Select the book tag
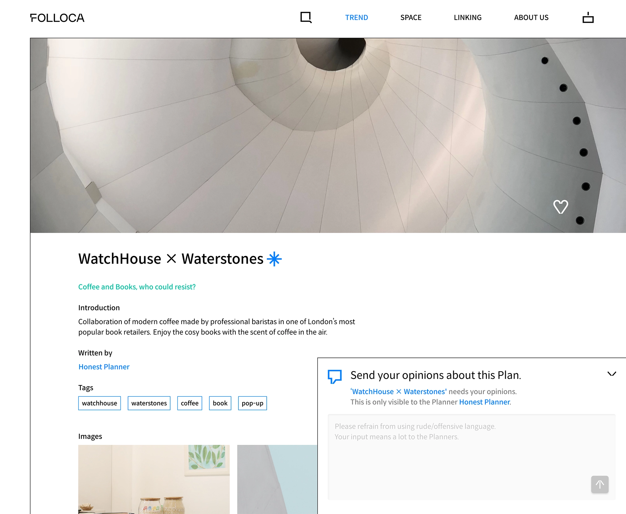Screen dimensions: 626x514 (220, 403)
